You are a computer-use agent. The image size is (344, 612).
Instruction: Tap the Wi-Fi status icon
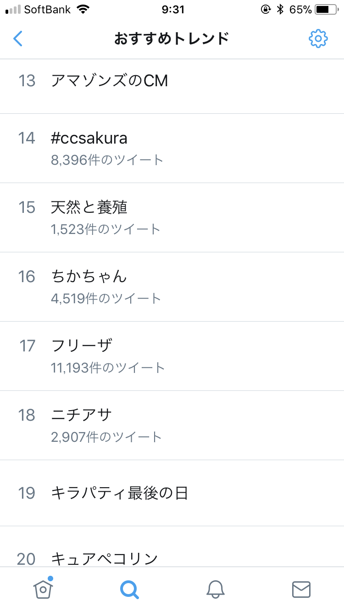point(83,9)
